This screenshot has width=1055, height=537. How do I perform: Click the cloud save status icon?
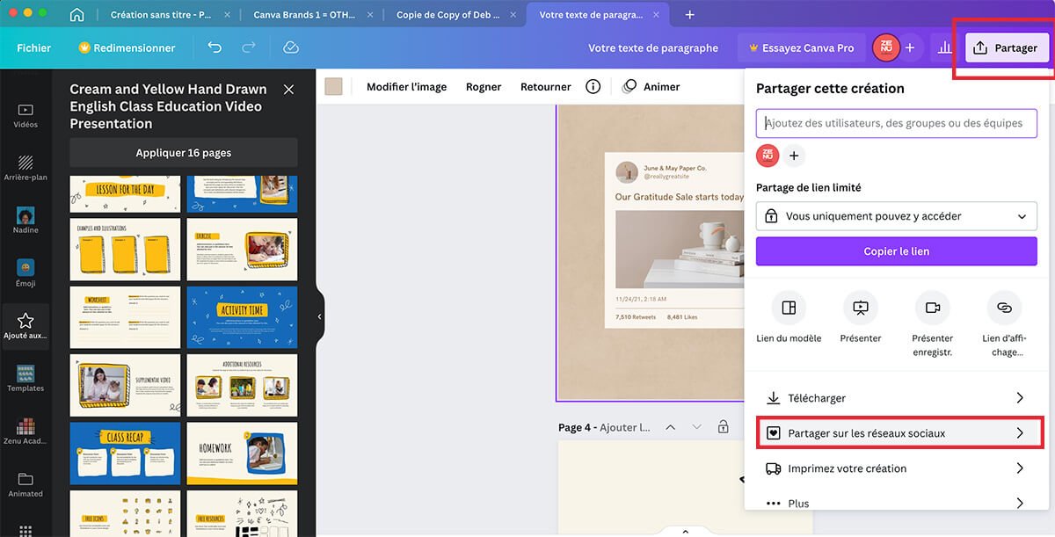[291, 47]
